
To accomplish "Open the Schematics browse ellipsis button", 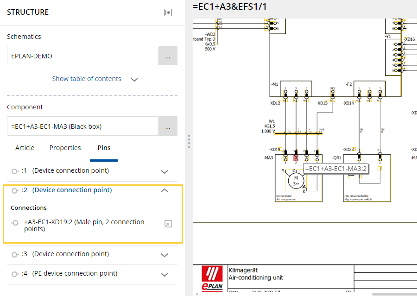I will point(168,56).
